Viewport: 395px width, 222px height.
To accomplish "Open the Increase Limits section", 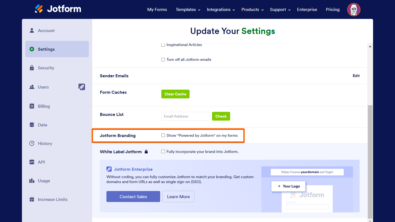I will 57,199.
